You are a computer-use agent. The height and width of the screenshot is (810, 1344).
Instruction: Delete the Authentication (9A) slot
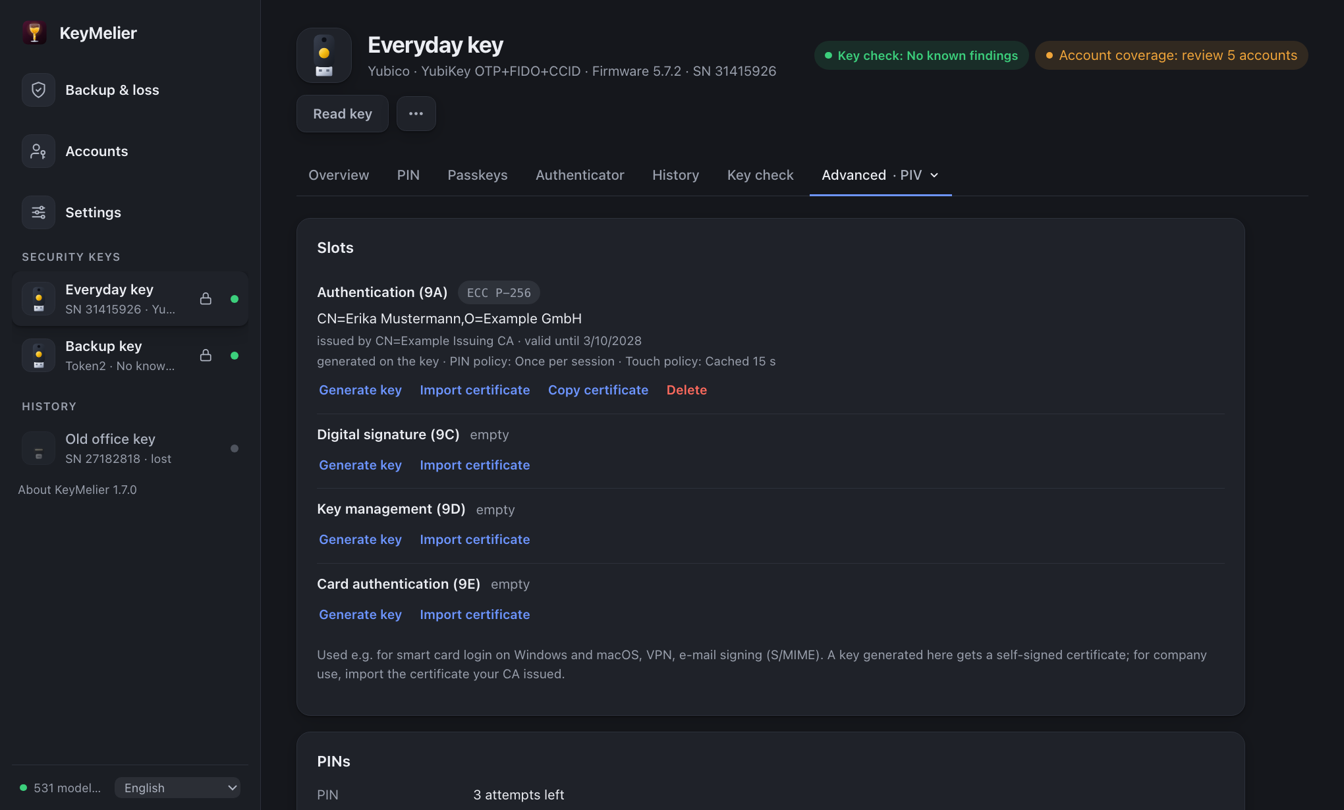[686, 390]
